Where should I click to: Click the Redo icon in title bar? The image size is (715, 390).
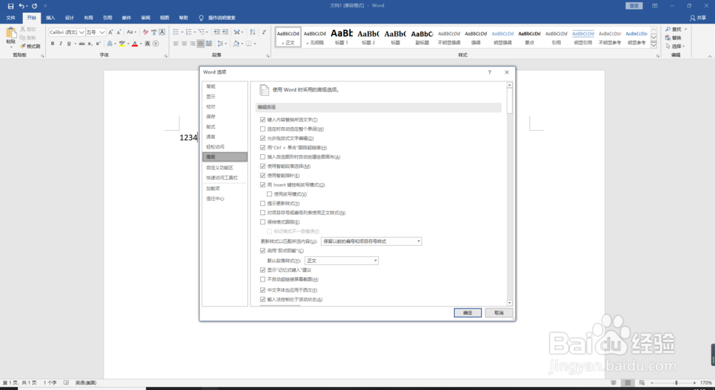(x=34, y=6)
